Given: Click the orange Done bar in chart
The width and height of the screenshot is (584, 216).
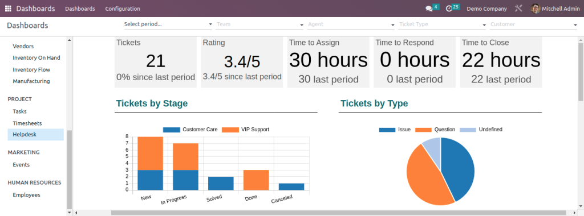Looking at the screenshot, I should point(256,180).
